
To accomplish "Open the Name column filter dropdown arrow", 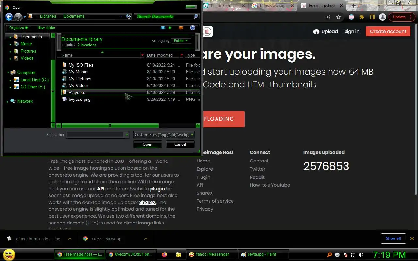I will [142, 55].
